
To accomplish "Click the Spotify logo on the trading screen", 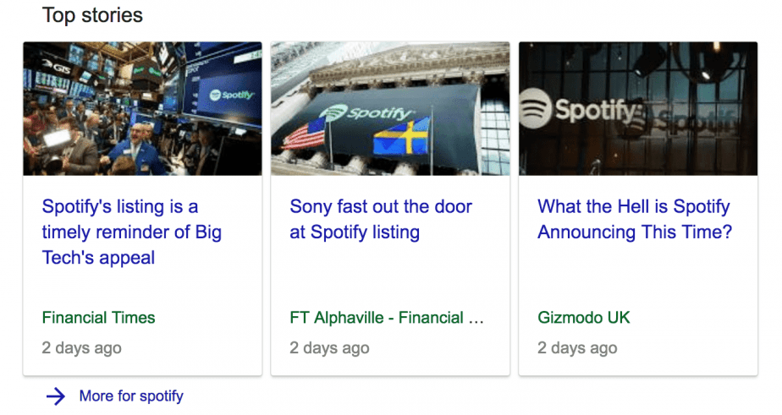I will (x=231, y=95).
